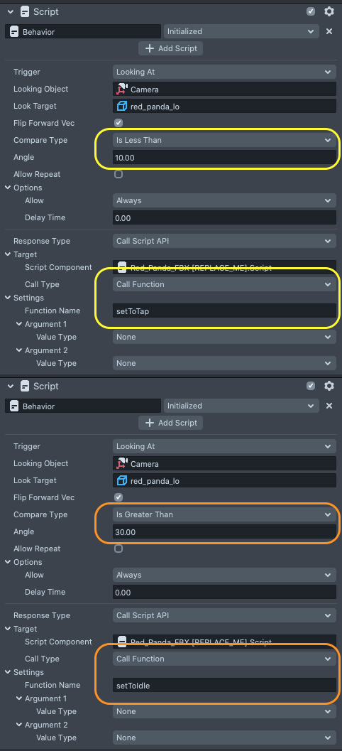Click the first Add Script button

pos(171,48)
